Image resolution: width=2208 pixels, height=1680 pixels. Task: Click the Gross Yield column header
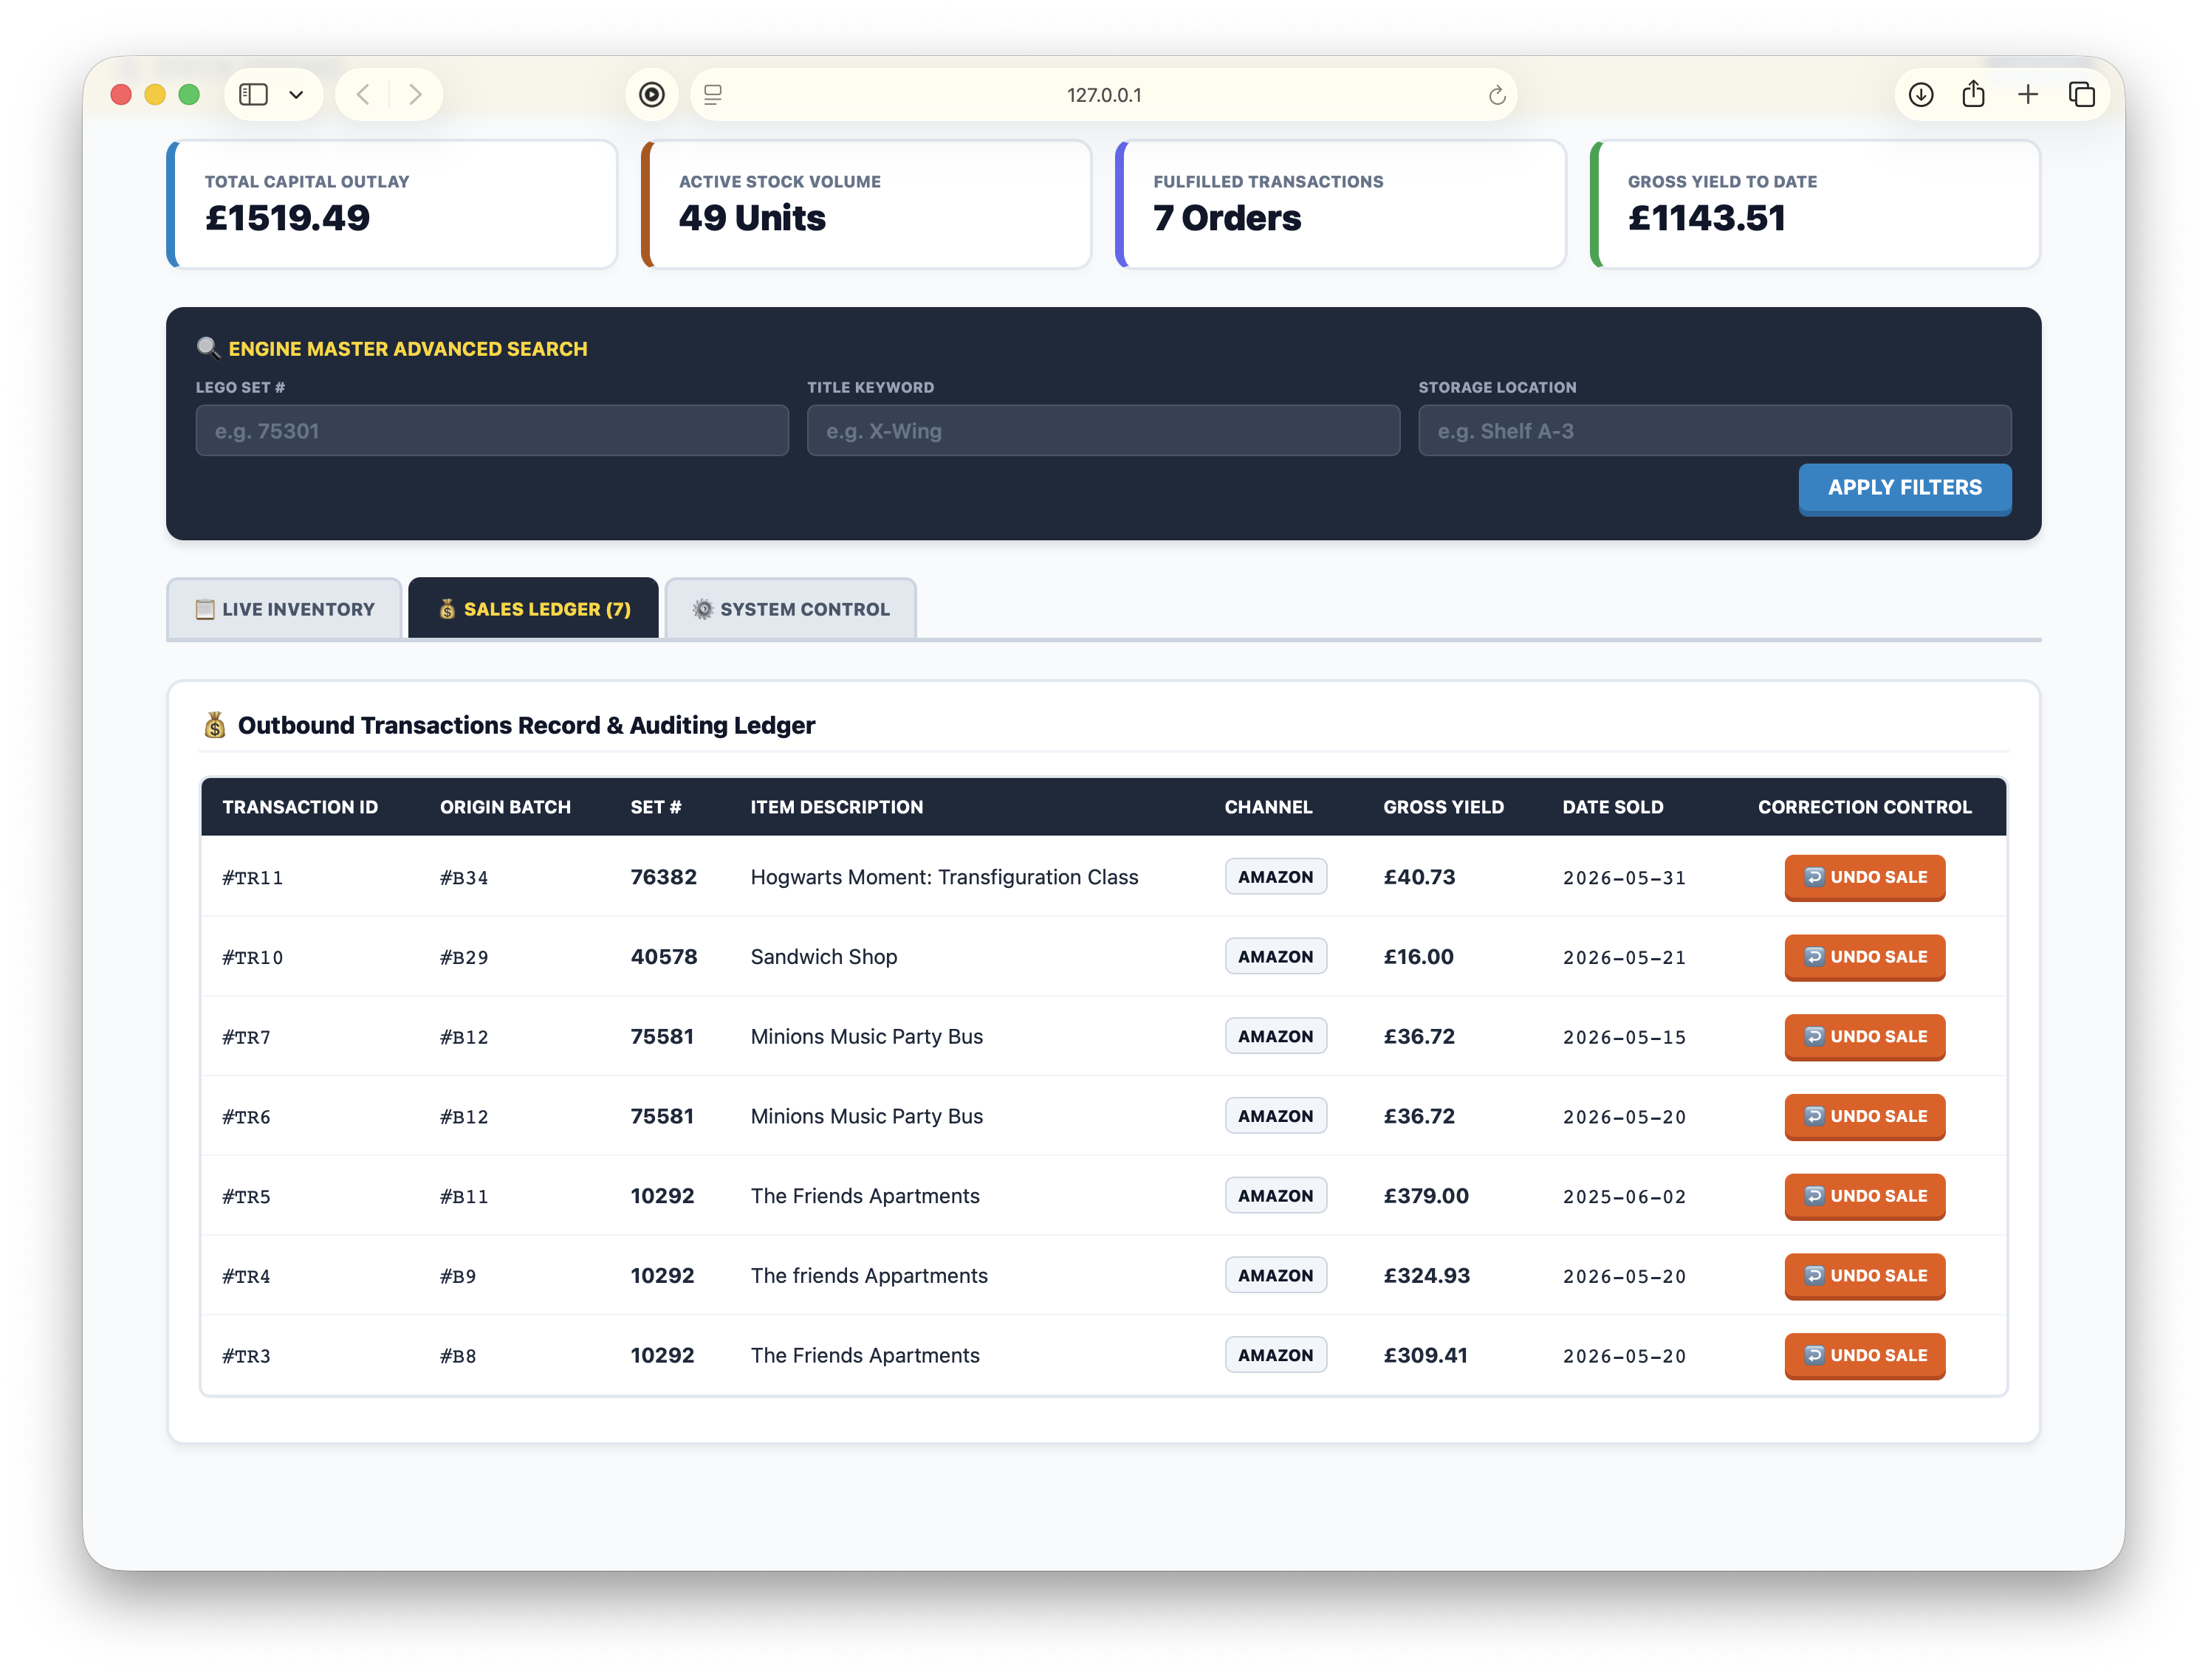(x=1444, y=807)
